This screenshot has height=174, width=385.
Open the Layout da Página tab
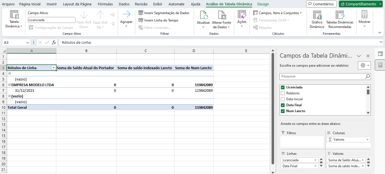pyautogui.click(x=77, y=4)
